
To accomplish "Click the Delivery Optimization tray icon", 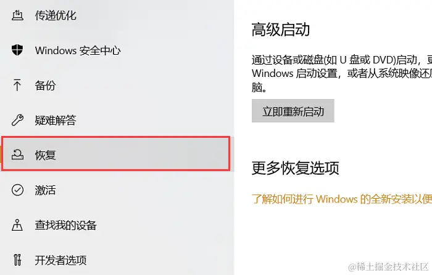I will 17,15.
